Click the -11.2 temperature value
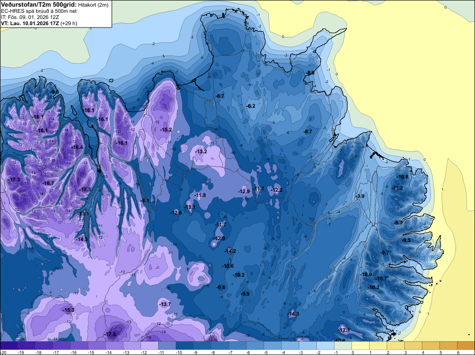Screen dimensions: 475x355 (x=398, y=188)
